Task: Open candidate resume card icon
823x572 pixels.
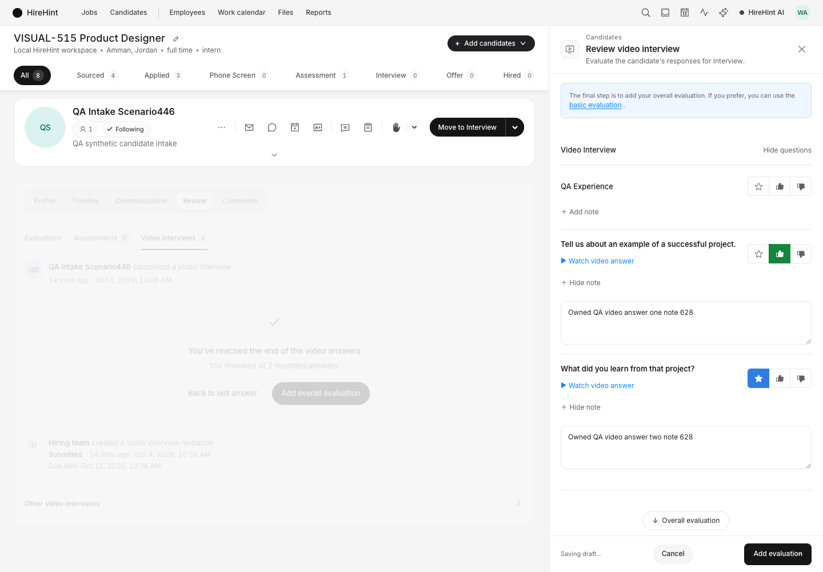Action: [x=318, y=127]
